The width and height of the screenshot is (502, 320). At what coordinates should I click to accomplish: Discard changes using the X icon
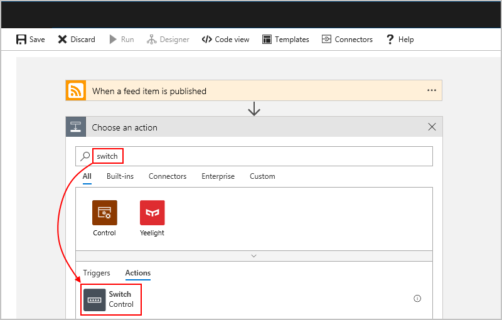pyautogui.click(x=62, y=40)
